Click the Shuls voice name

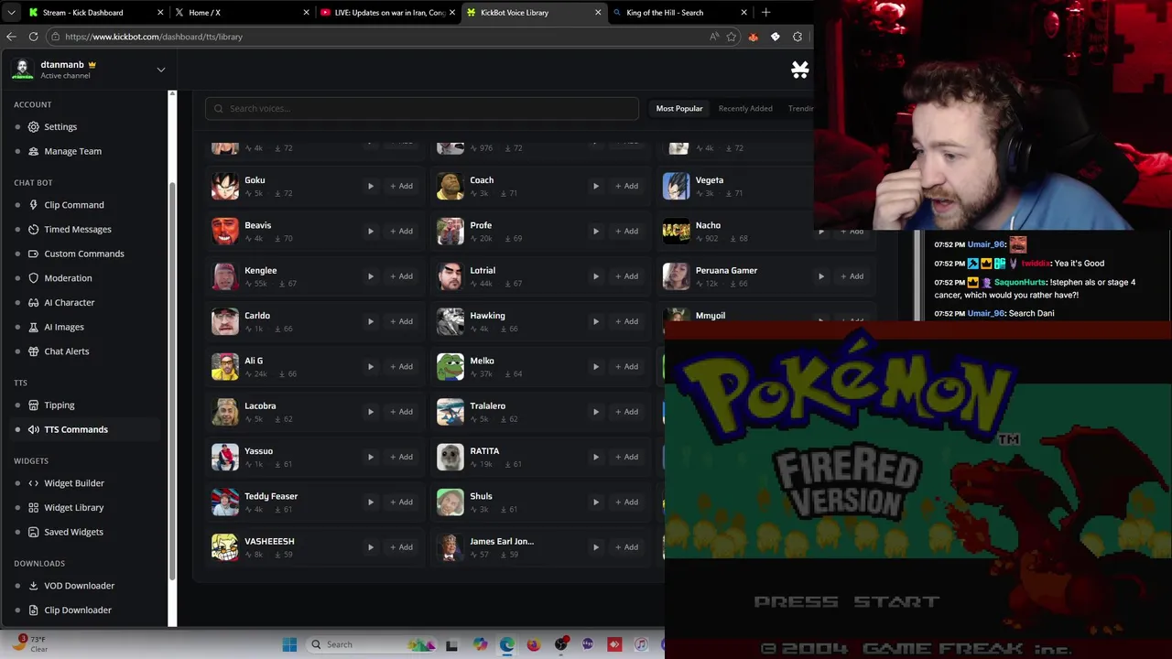[481, 496]
